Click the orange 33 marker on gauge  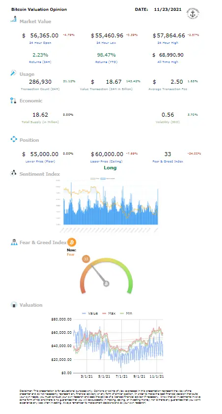pyautogui.click(x=86, y=259)
